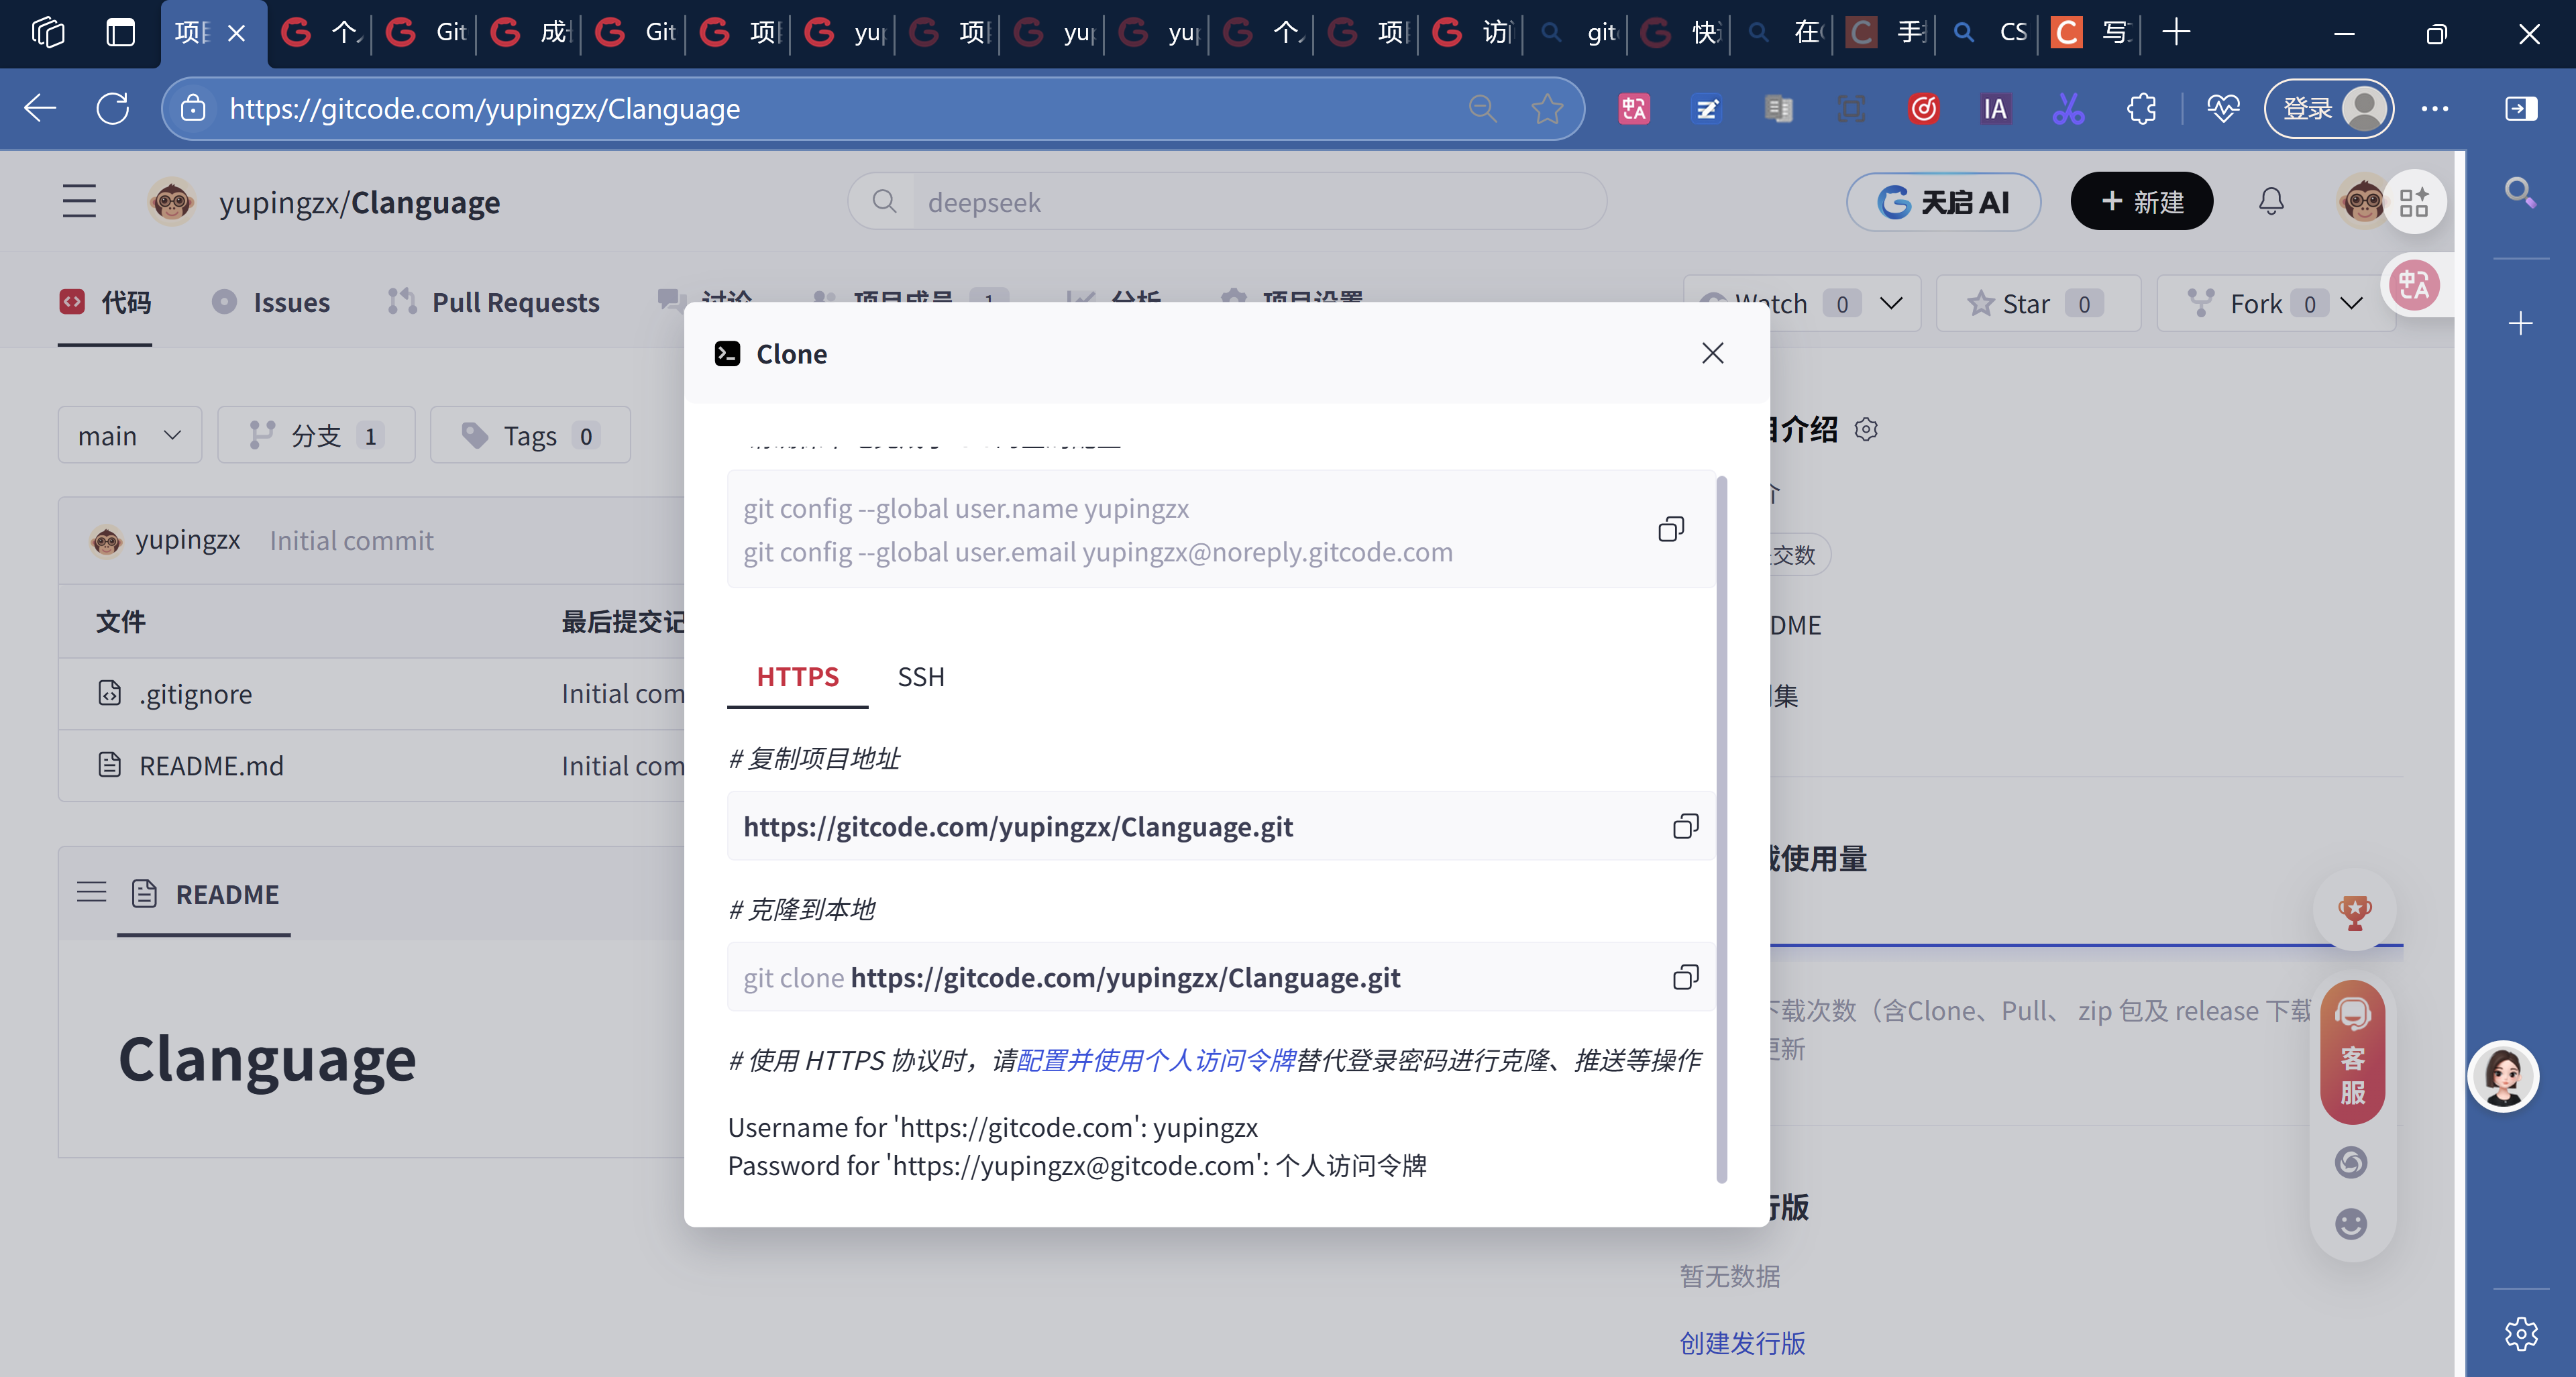Image resolution: width=2576 pixels, height=1377 pixels.
Task: Switch to the SSH tab
Action: (x=920, y=676)
